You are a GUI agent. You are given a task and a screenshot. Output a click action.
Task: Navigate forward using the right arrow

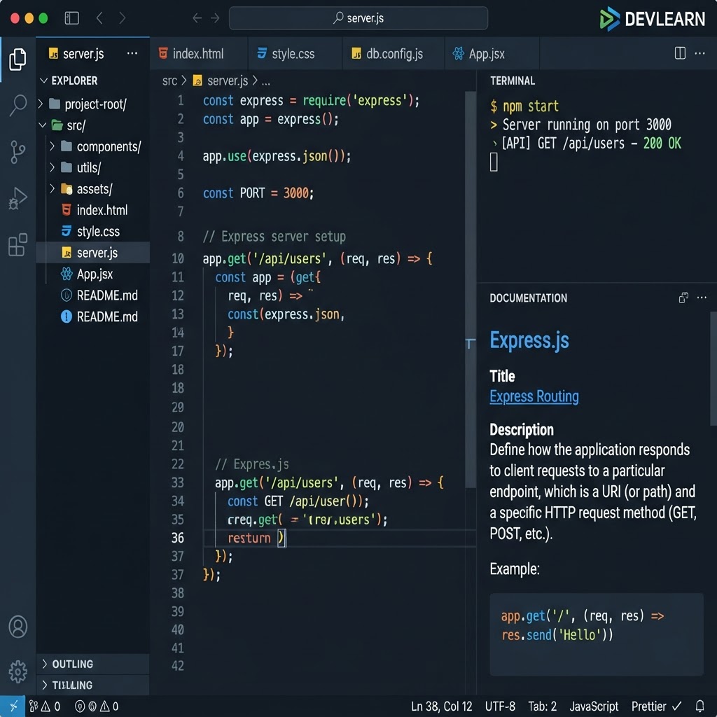[215, 18]
